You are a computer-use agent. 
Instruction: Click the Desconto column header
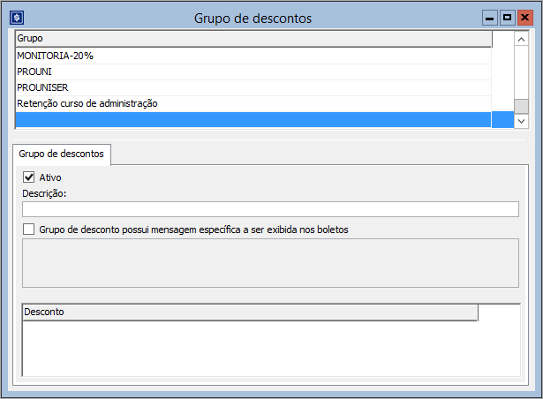[249, 312]
